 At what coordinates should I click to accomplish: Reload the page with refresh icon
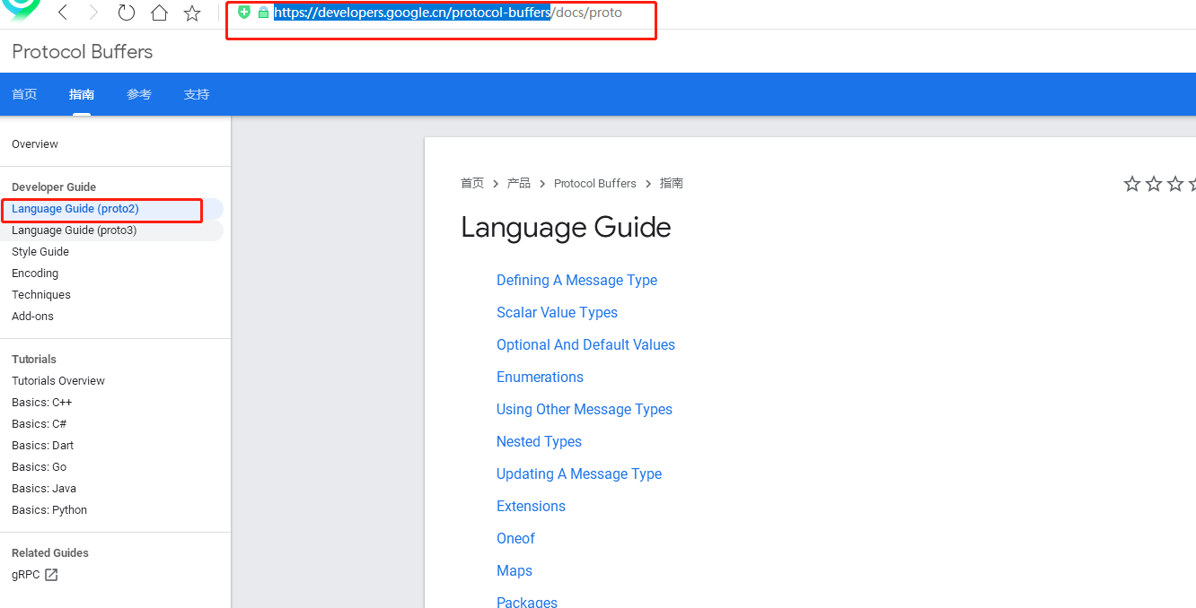(x=127, y=13)
